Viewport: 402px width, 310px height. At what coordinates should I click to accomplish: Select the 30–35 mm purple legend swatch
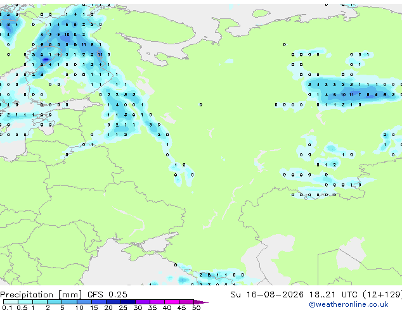coord(142,302)
